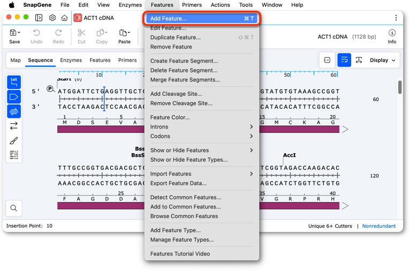Select the Sequence tab
The width and height of the screenshot is (409, 278).
click(x=41, y=60)
